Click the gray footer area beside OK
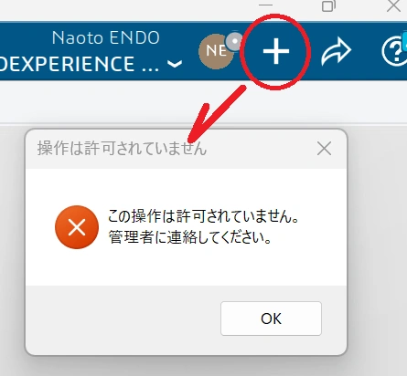Screen dimensions: 407x376 [122, 319]
